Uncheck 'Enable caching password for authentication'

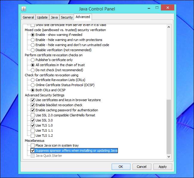tap(33, 110)
